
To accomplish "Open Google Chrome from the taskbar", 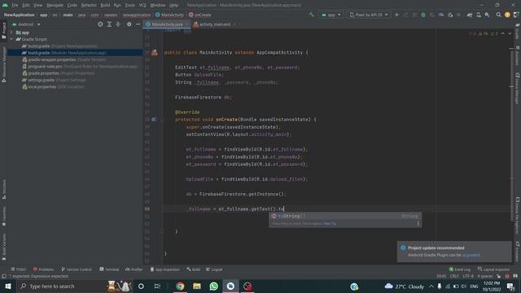I will (180, 286).
